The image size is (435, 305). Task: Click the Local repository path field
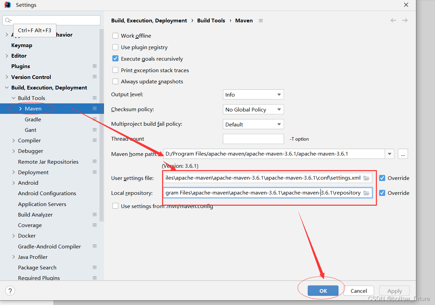(267, 193)
